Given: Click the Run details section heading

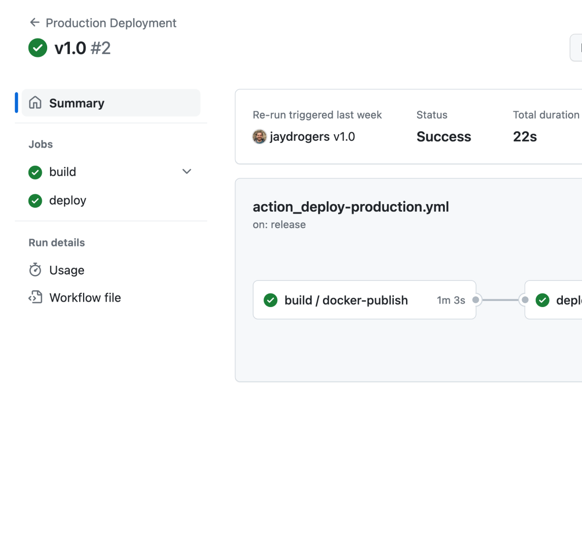Looking at the screenshot, I should click(57, 243).
